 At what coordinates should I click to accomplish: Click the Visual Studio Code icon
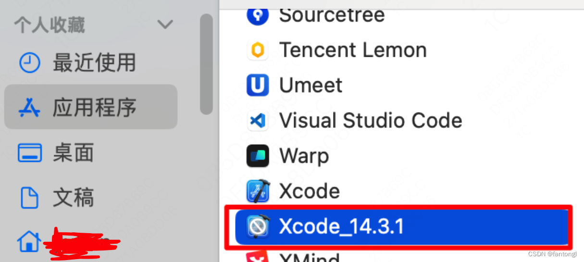point(258,121)
